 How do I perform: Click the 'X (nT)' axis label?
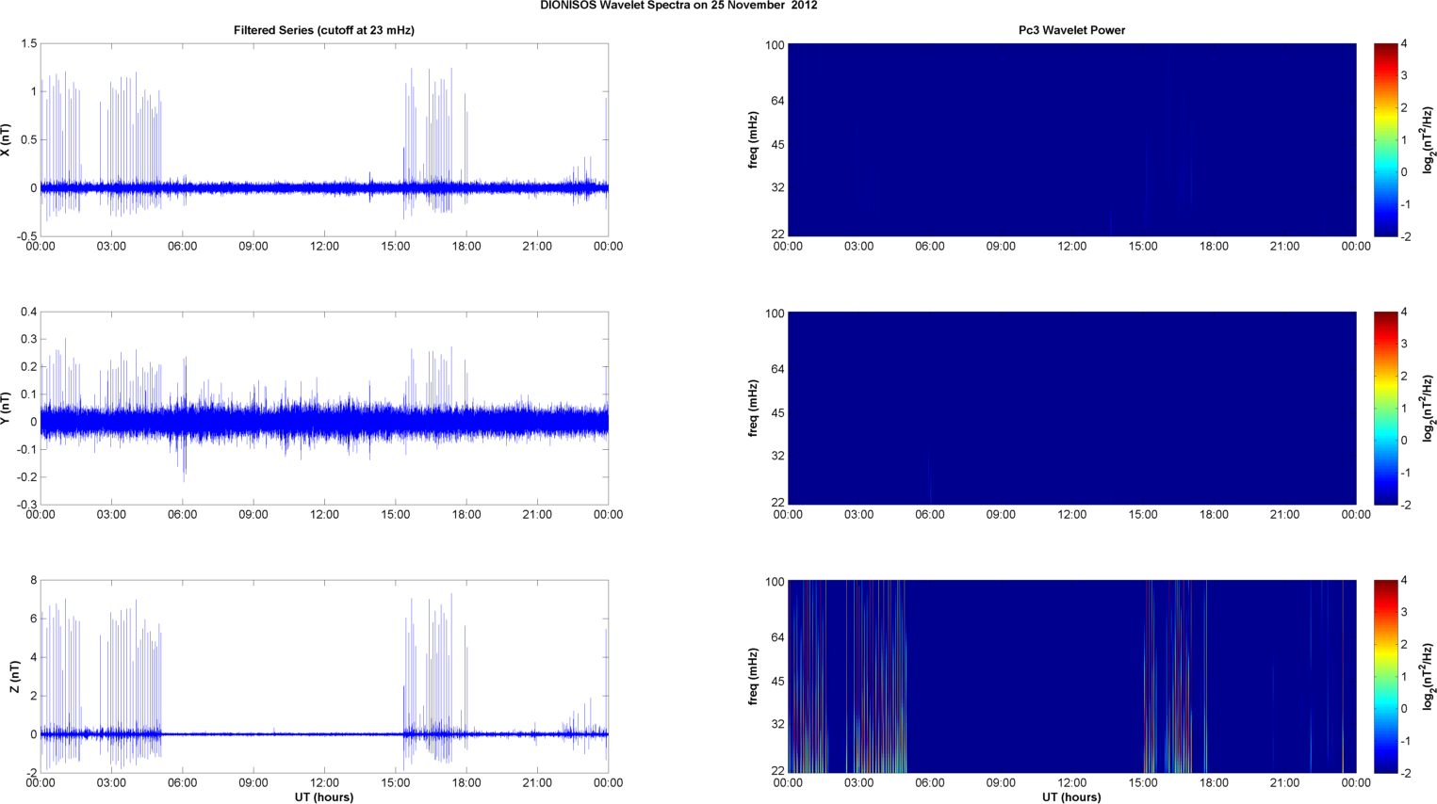[7, 140]
